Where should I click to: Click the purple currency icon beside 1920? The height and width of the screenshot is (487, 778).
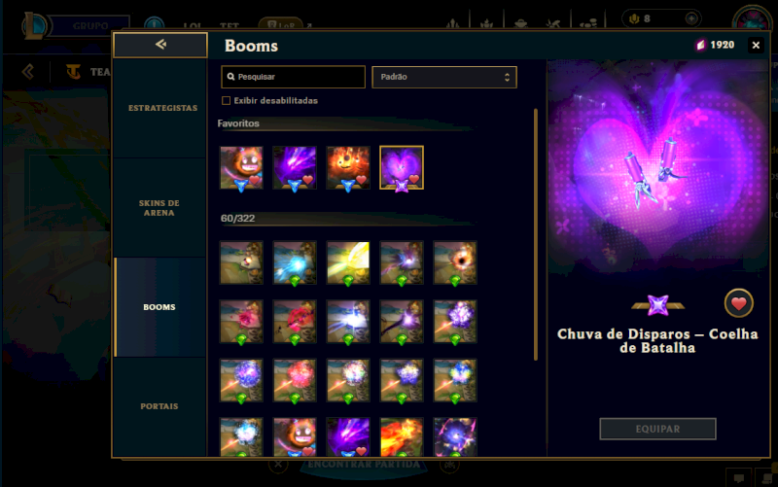coord(700,45)
